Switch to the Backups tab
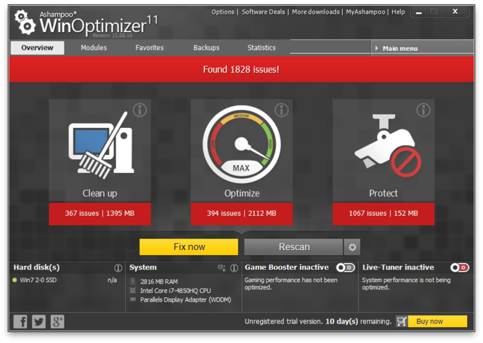This screenshot has height=343, width=483. 206,48
